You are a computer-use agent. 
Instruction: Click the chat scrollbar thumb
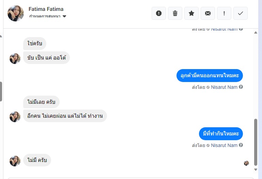point(256,141)
